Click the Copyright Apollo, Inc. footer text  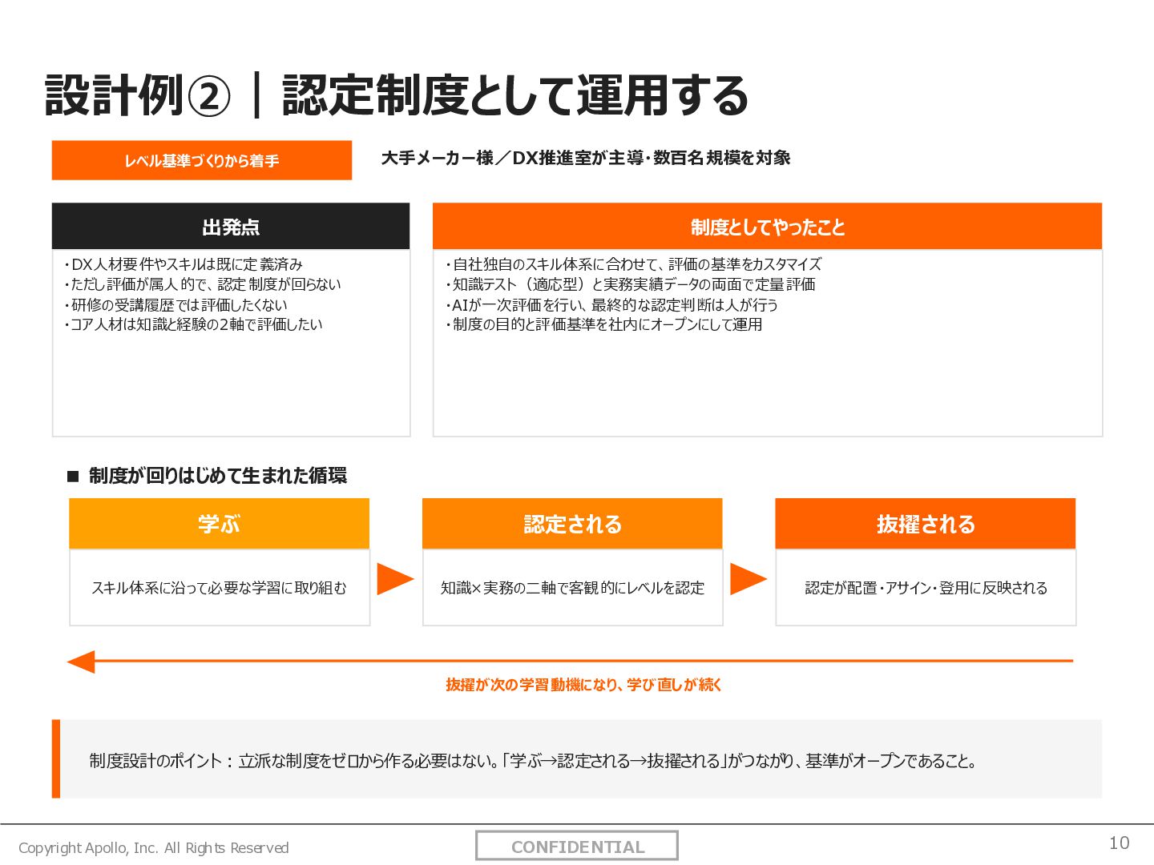pyautogui.click(x=153, y=848)
